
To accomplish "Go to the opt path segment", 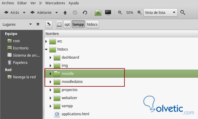I will tap(67, 24).
